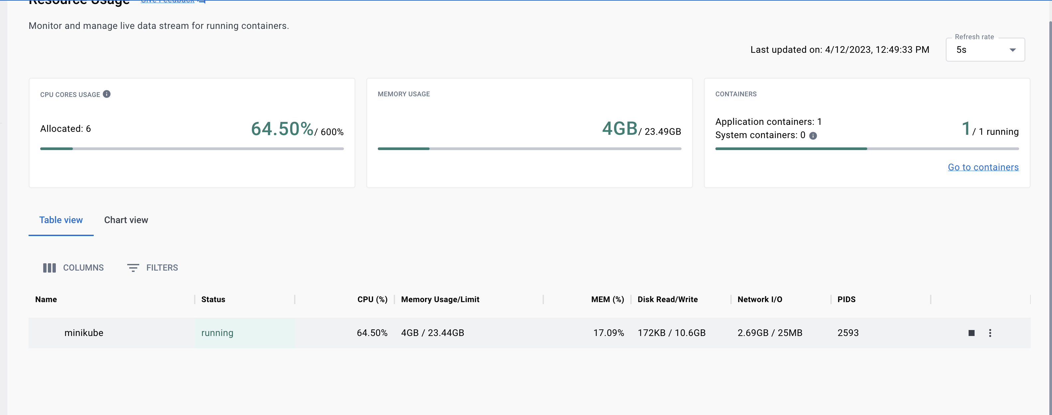Click the refresh rate dropdown arrow
Screen dimensions: 1052x415
(1012, 50)
